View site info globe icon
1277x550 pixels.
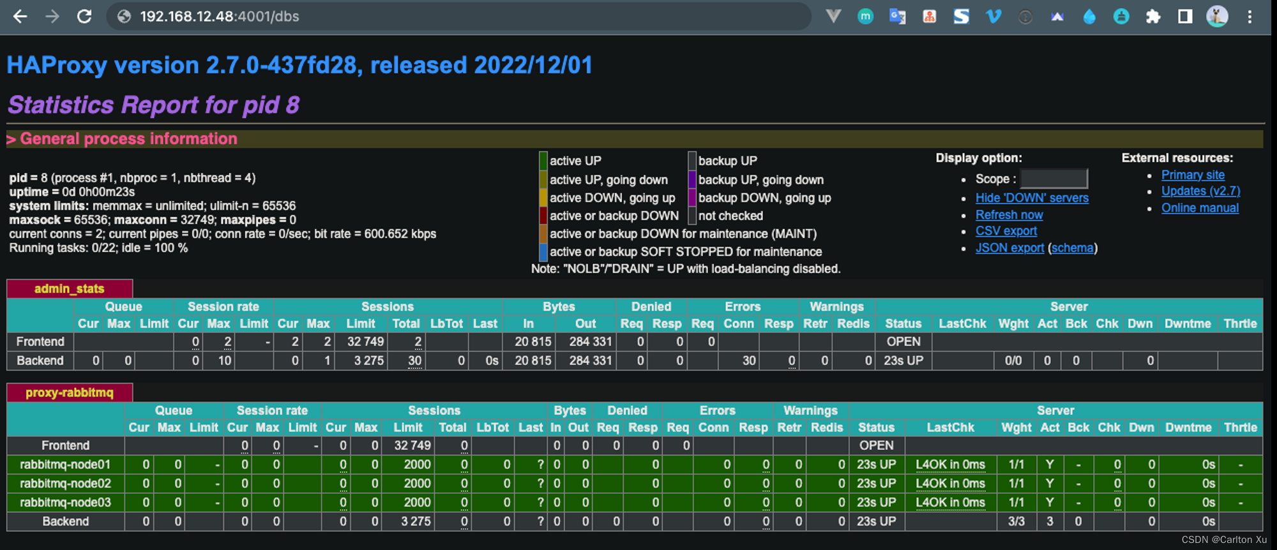(x=124, y=17)
